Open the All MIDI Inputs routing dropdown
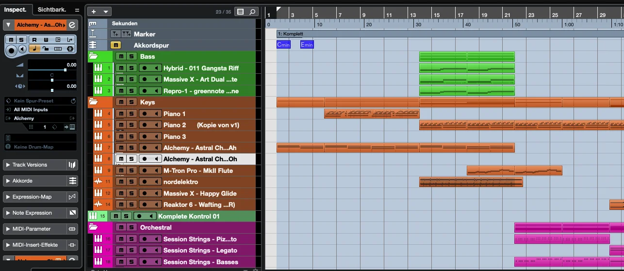 click(40, 110)
